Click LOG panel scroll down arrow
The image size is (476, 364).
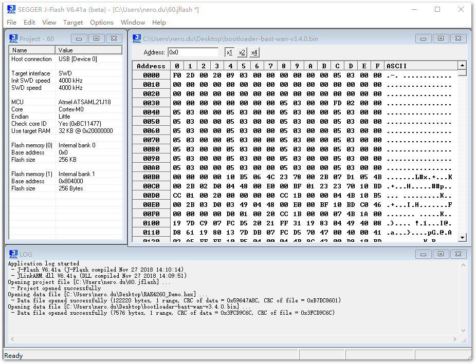coord(463,330)
